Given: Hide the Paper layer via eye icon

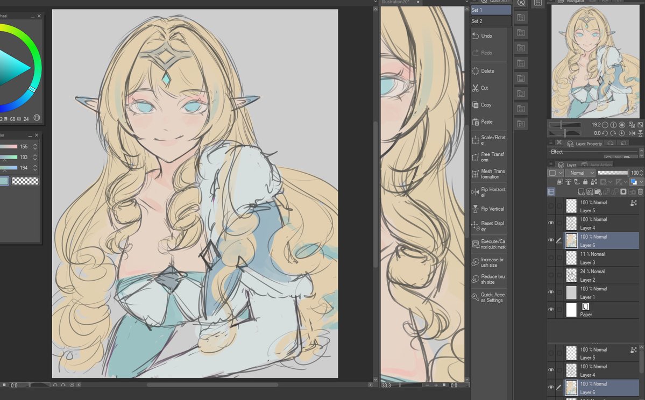Looking at the screenshot, I should 551,309.
